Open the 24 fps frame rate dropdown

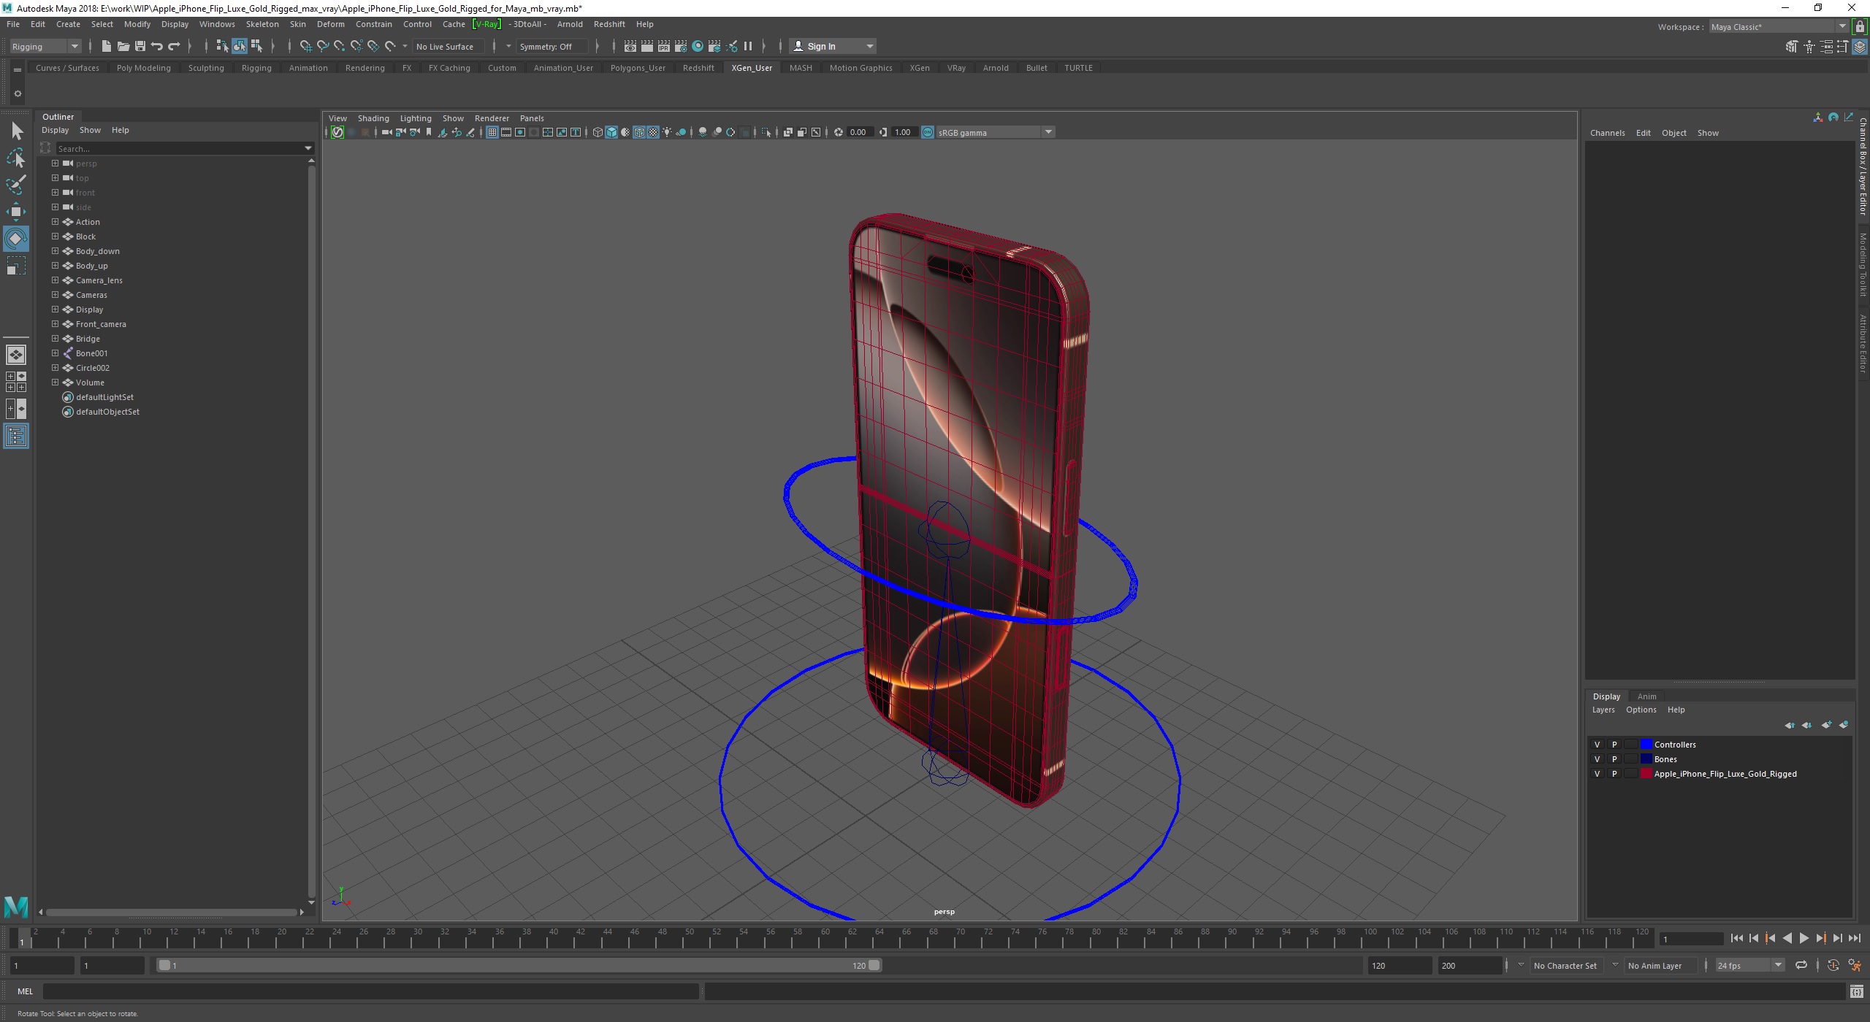1750,965
